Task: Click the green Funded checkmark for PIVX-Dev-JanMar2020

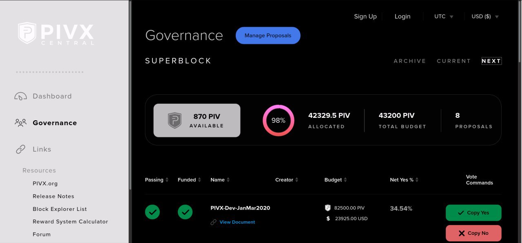Action: click(x=185, y=212)
